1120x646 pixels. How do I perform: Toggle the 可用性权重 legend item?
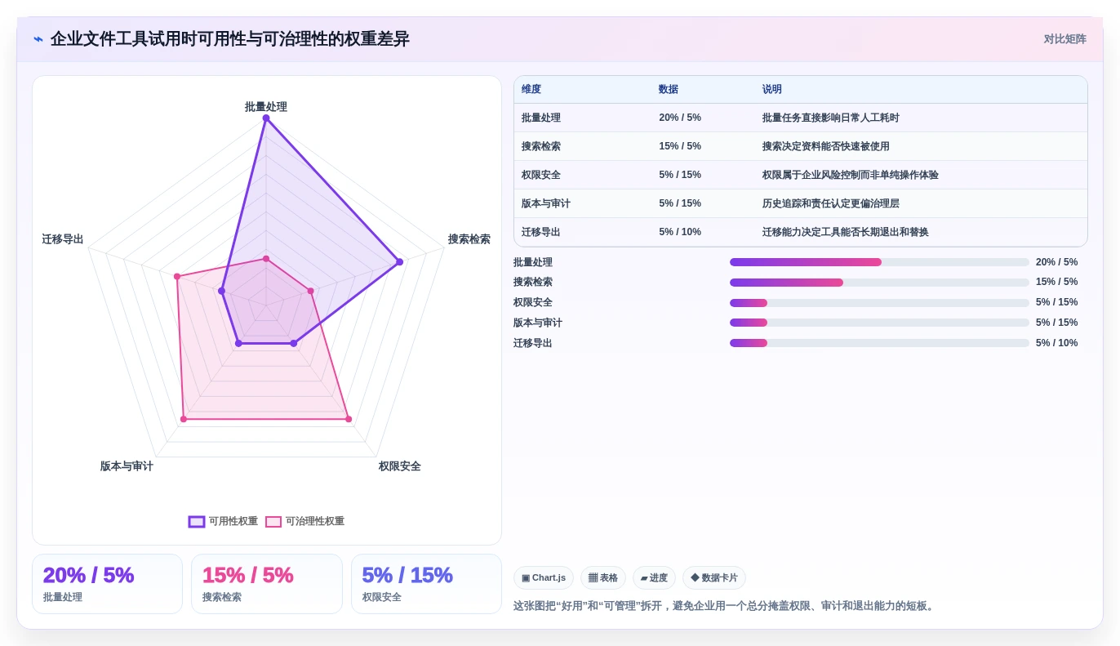coord(223,521)
